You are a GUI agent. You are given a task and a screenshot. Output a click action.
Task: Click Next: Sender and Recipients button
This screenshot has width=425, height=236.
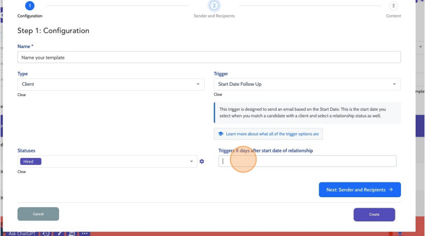coord(360,190)
